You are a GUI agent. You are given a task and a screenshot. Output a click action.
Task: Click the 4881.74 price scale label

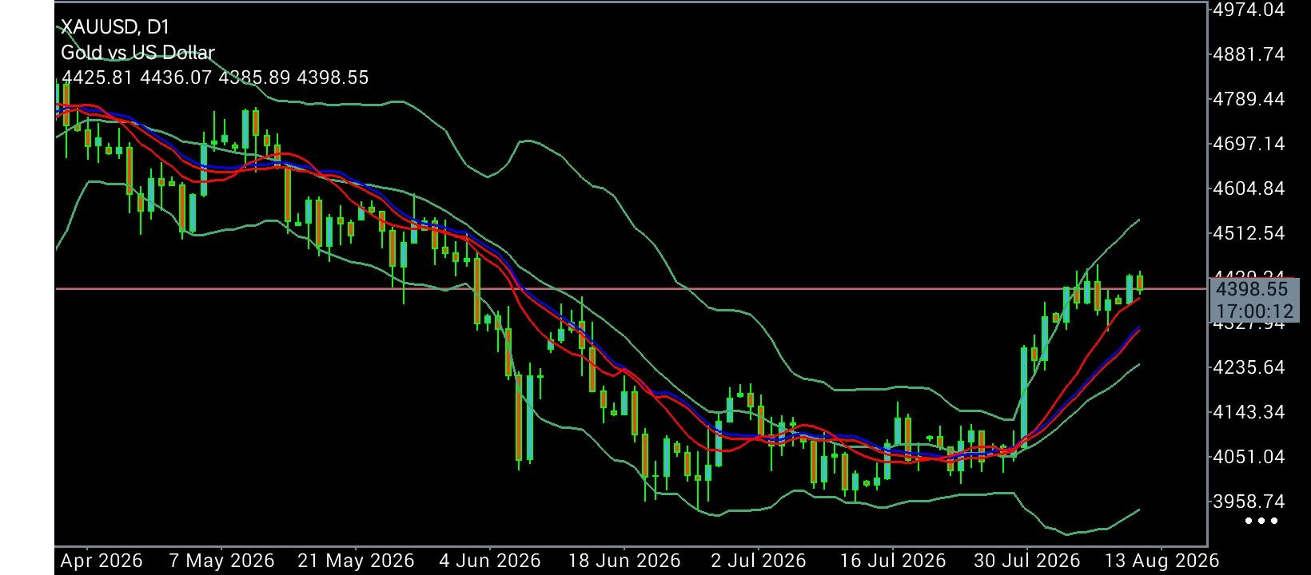tap(1249, 54)
